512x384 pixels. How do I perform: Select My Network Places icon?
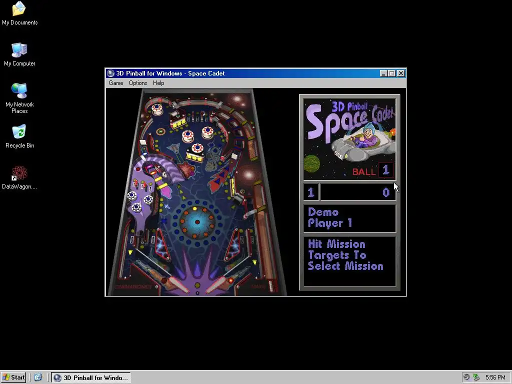pyautogui.click(x=19, y=98)
